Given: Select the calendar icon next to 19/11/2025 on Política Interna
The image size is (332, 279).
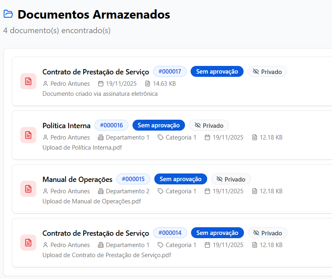Looking at the screenshot, I should 206,137.
